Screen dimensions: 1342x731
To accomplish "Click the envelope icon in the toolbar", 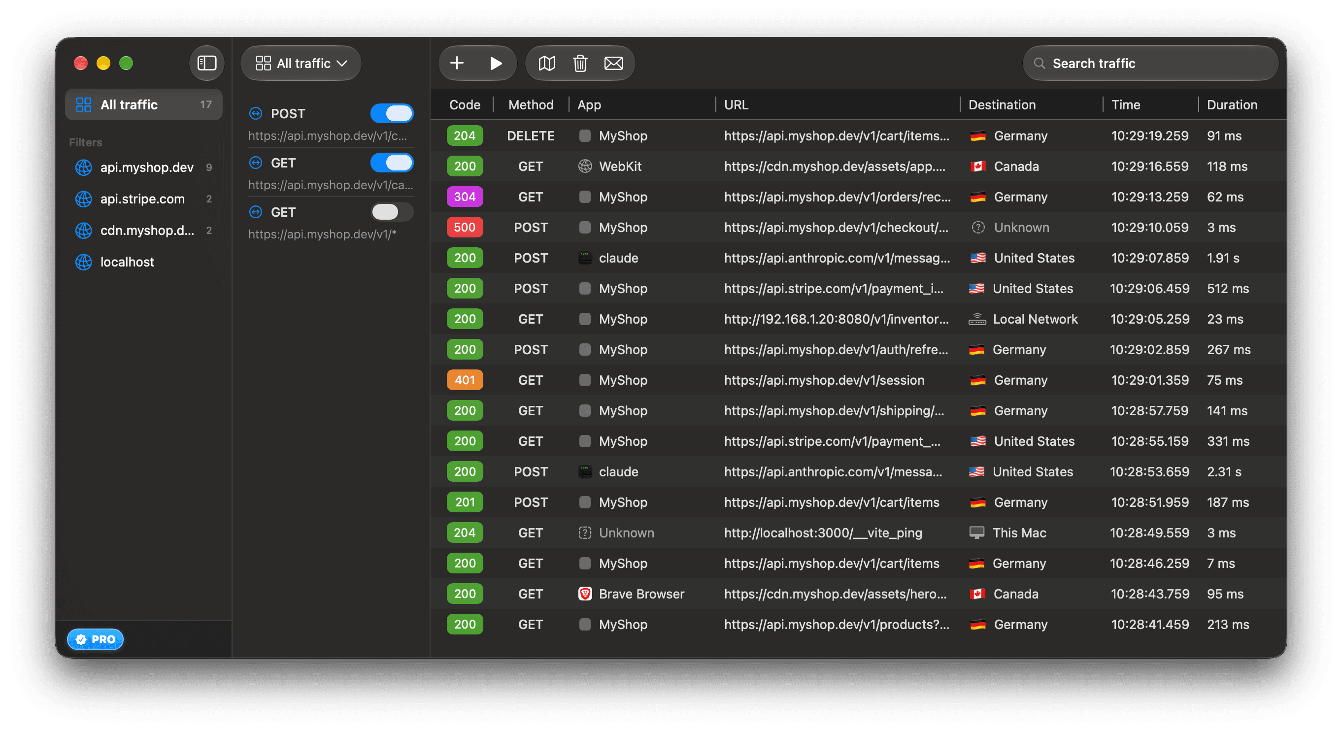I will (x=613, y=63).
